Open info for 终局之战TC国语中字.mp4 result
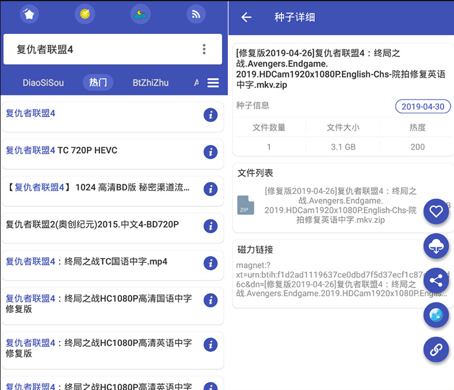 [211, 263]
